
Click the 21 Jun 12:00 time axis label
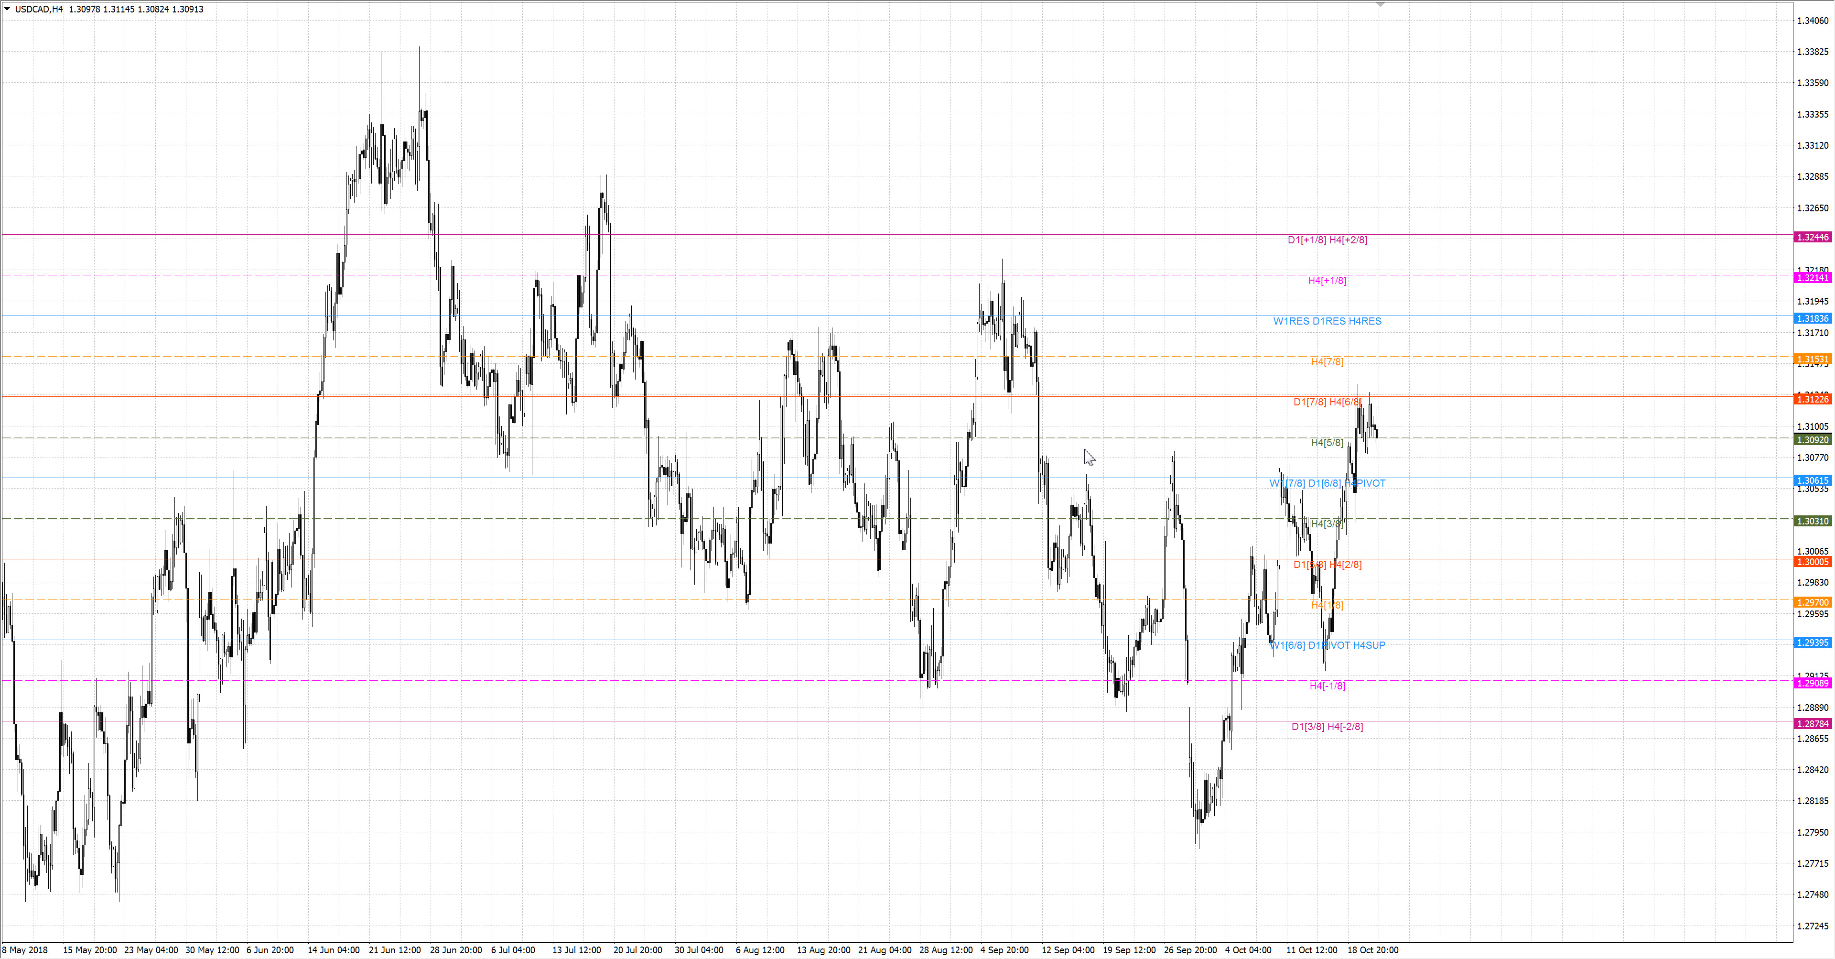(395, 950)
